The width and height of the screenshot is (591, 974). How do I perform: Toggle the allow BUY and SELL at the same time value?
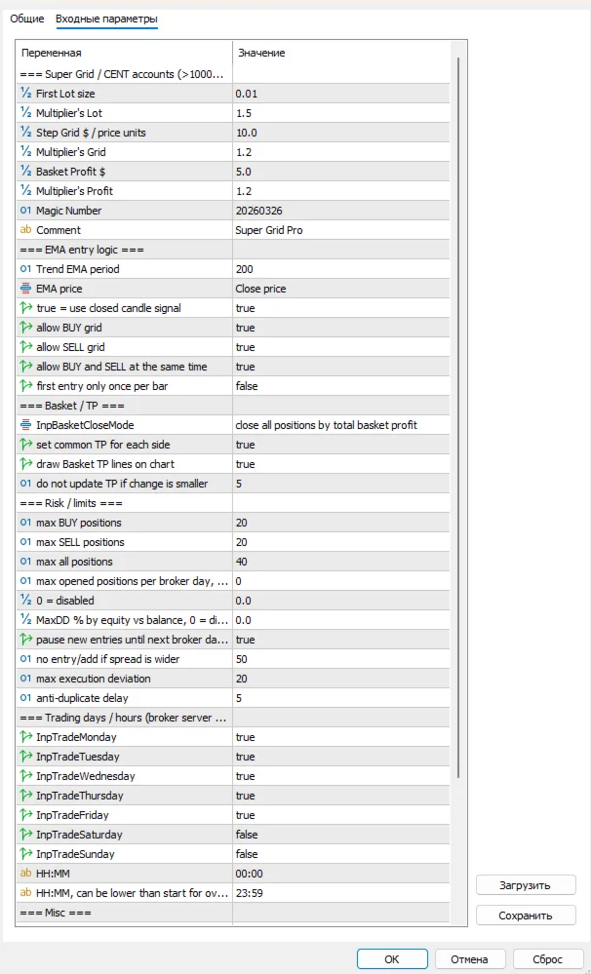click(340, 367)
